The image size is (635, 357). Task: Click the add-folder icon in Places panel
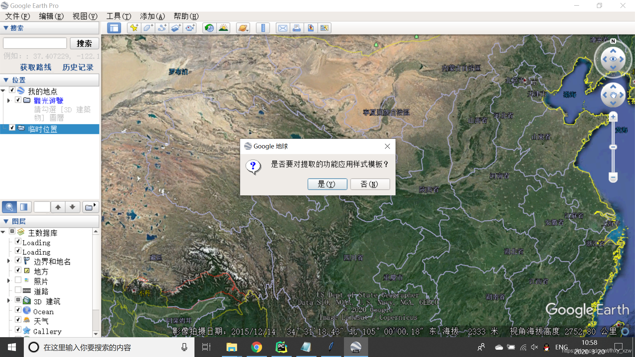point(90,207)
